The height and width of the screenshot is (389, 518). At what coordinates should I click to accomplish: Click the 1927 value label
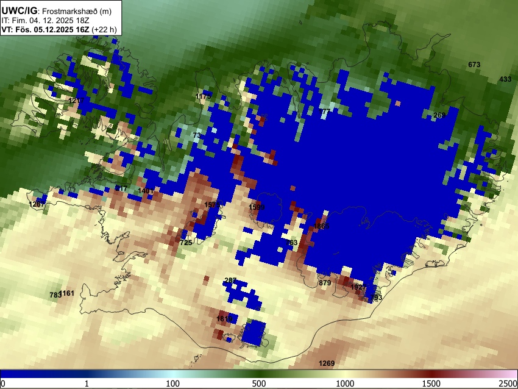click(x=358, y=287)
